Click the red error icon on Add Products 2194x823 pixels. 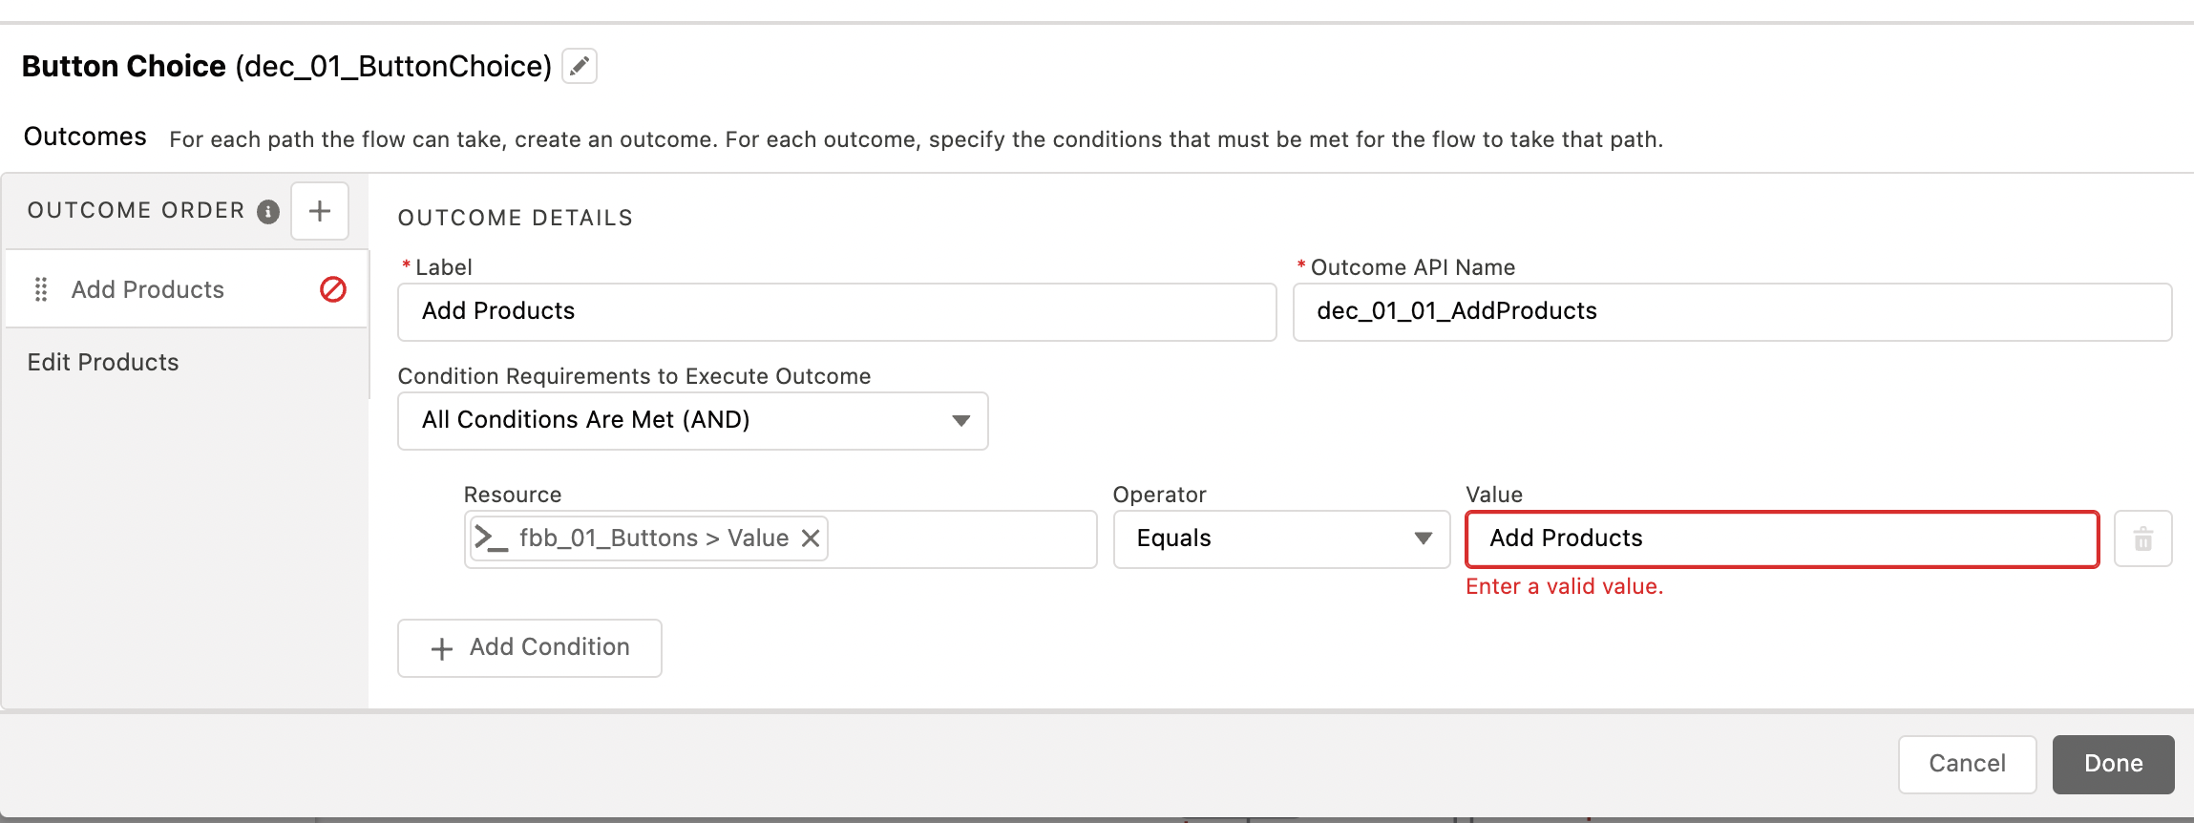tap(332, 289)
